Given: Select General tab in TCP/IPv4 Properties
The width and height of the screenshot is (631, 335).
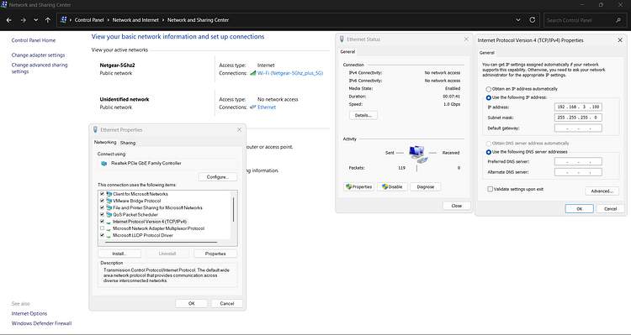Looking at the screenshot, I should click(x=487, y=53).
